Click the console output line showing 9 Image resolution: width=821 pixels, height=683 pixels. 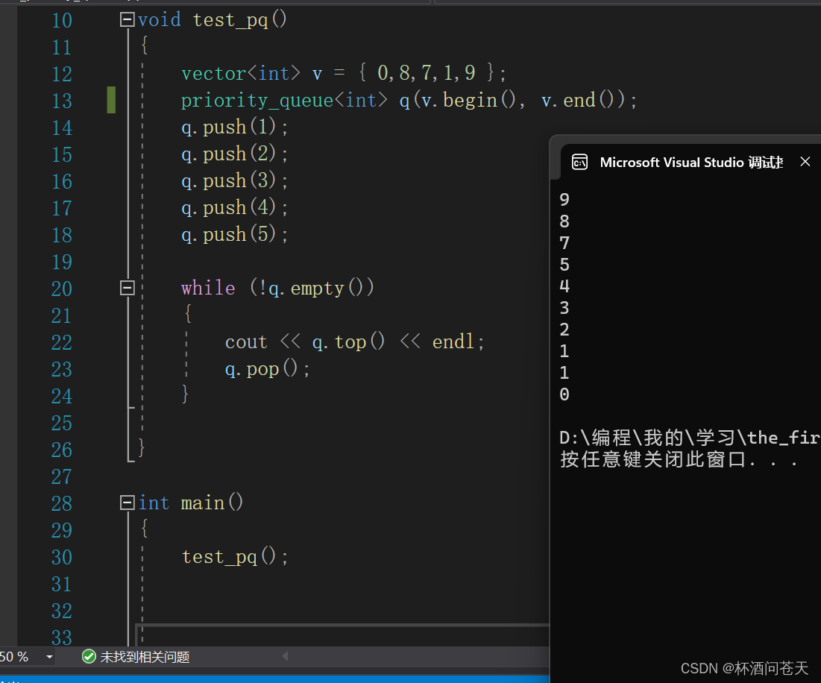(564, 199)
